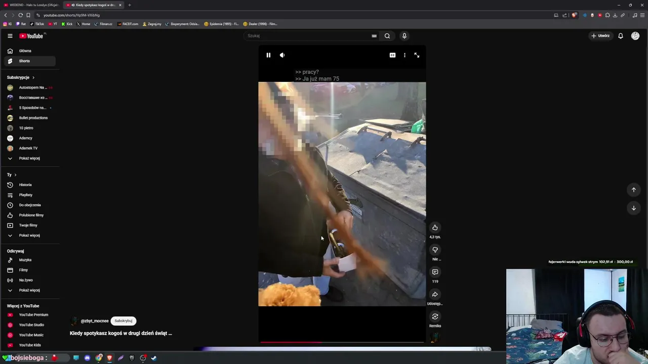Click the Utwórz create button
Viewport: 648px width, 364px height.
point(600,36)
